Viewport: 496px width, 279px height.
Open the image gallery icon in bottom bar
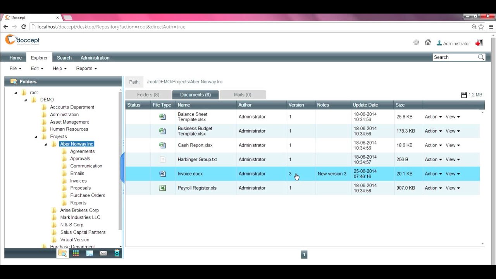pyautogui.click(x=90, y=253)
